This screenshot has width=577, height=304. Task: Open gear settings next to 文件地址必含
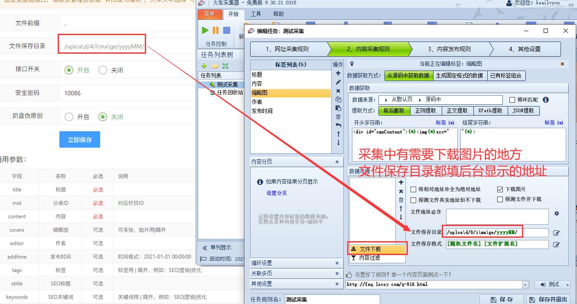(x=557, y=213)
